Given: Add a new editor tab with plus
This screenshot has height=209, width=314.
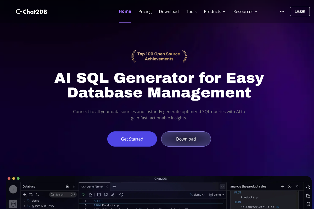Looking at the screenshot, I should tap(114, 187).
